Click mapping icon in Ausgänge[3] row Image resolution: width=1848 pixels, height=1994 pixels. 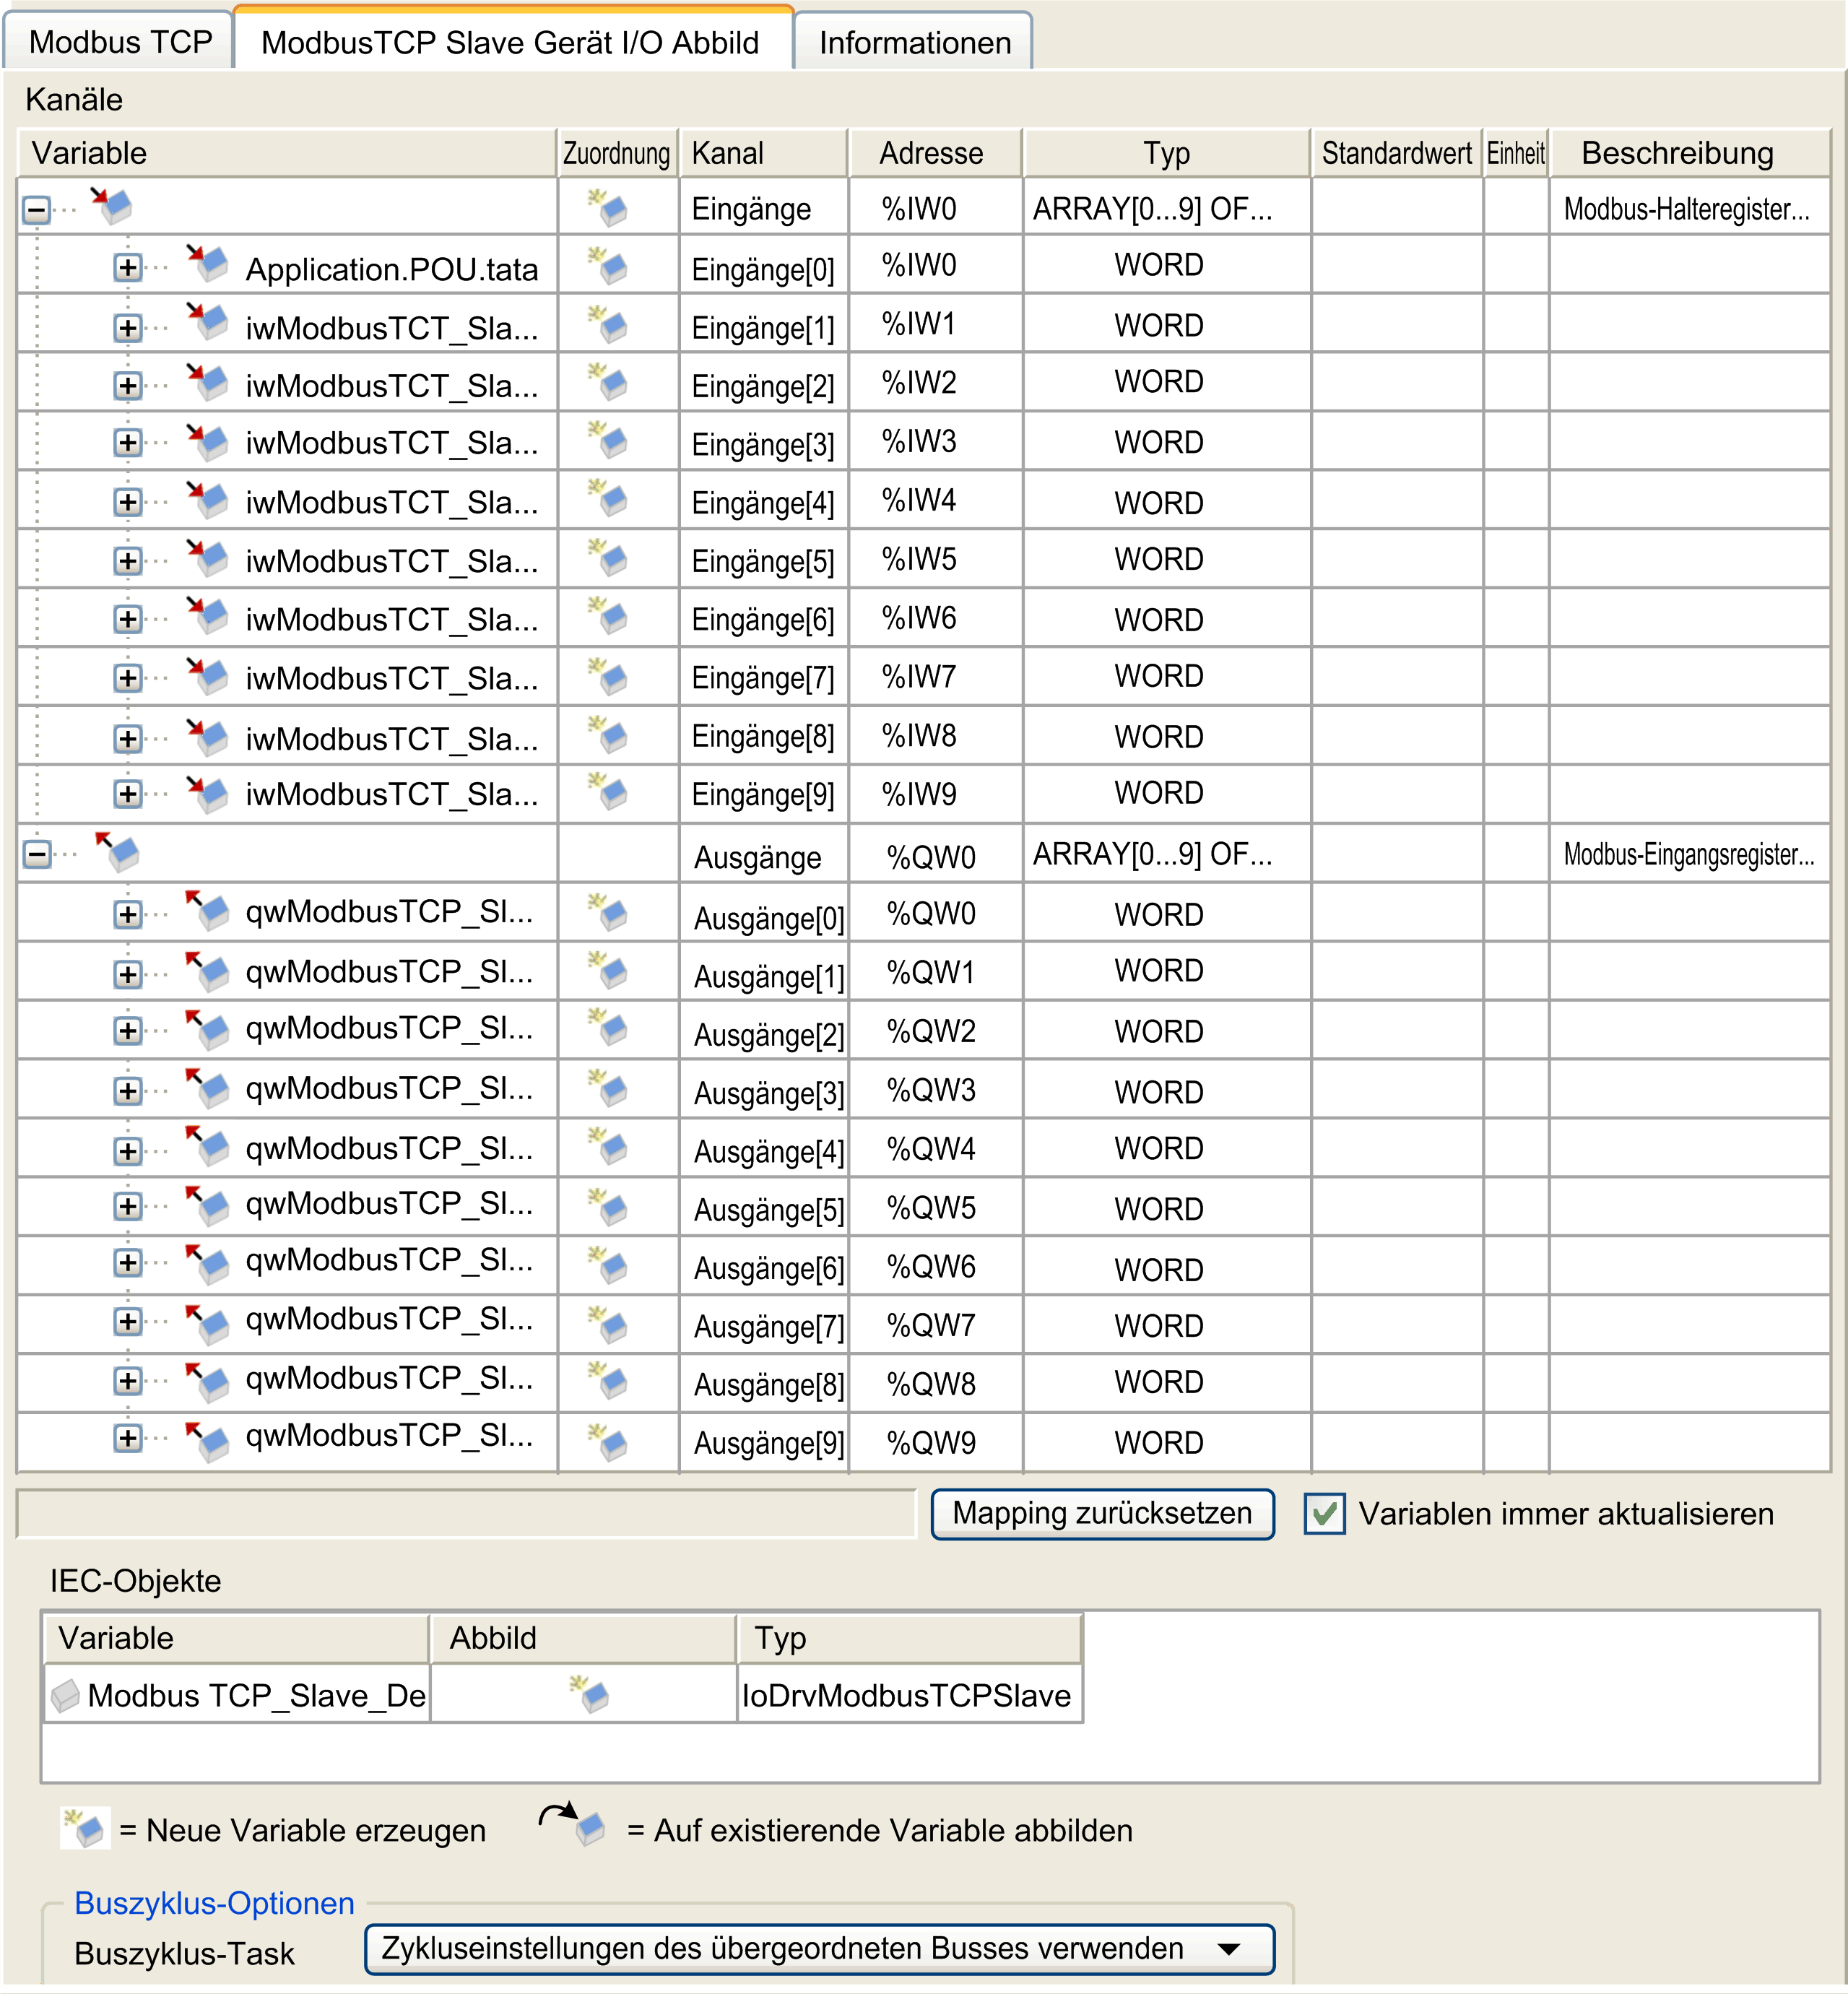click(x=608, y=1089)
